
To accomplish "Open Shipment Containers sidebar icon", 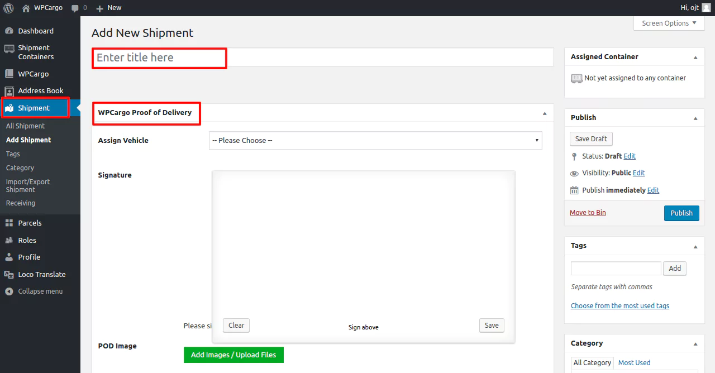I will point(9,49).
